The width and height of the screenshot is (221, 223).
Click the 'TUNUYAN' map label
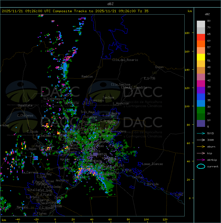pyautogui.click(x=56, y=206)
